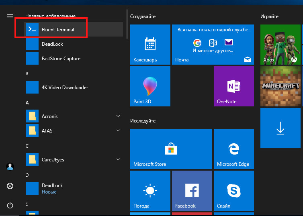Click the C letter group header
Image resolution: width=303 pixels, height=216 pixels.
point(27,146)
